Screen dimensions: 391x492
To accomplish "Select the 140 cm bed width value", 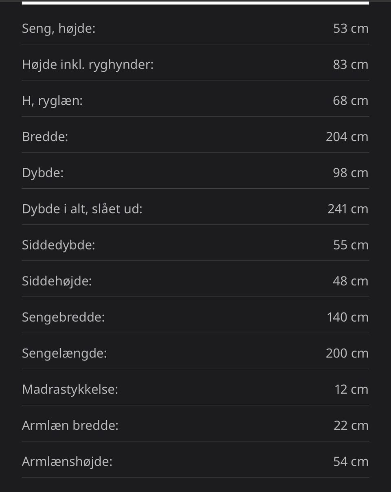I will click(347, 317).
